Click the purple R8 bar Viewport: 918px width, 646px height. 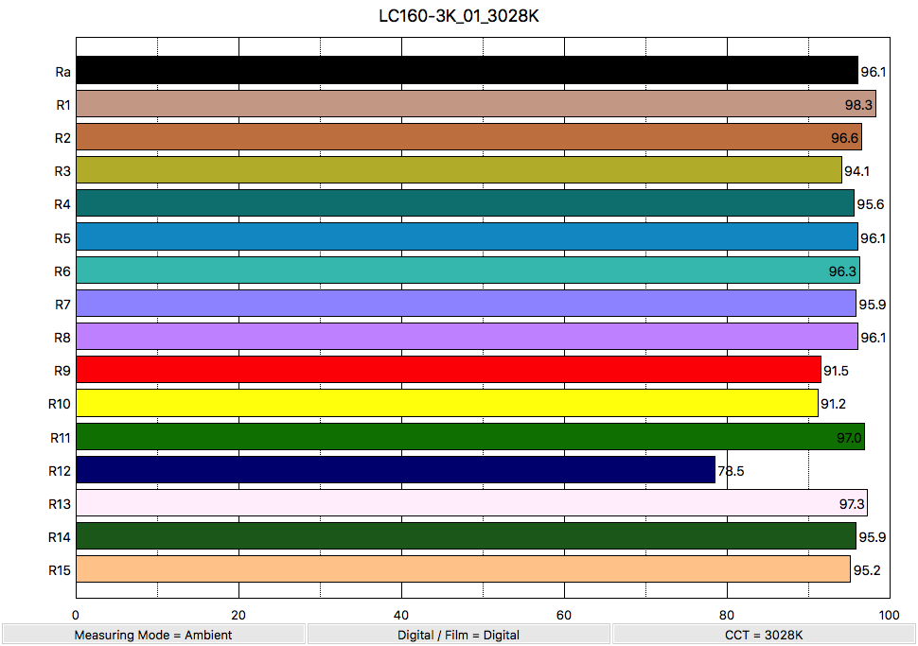click(x=466, y=337)
